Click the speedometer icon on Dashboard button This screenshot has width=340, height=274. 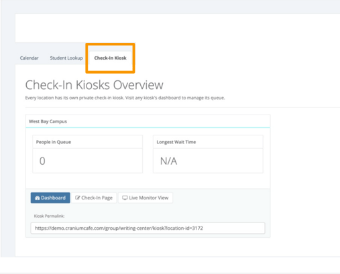click(38, 198)
